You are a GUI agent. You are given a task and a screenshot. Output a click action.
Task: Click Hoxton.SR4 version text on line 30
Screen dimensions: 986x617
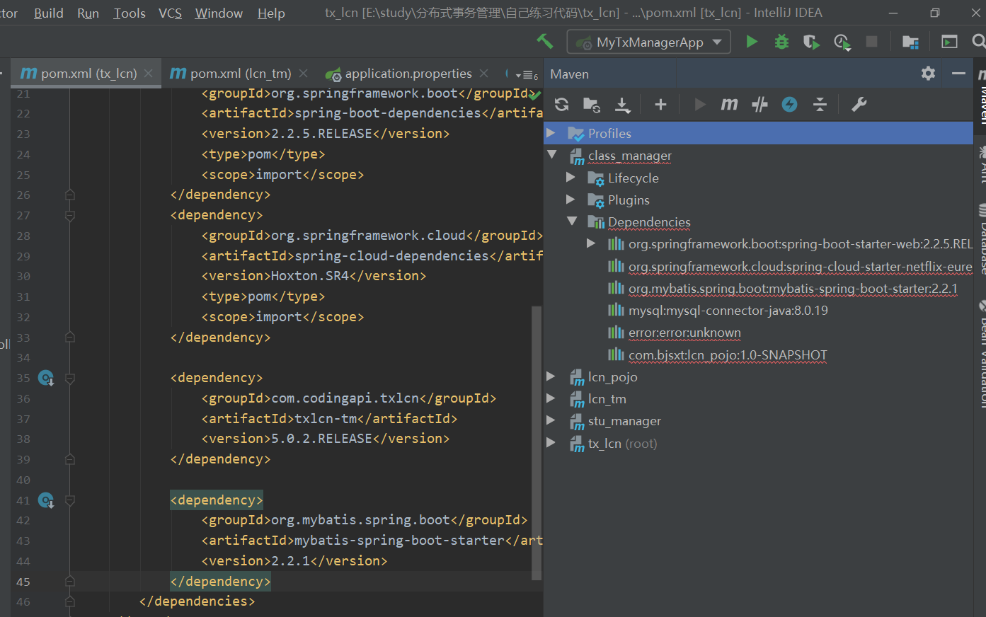click(x=310, y=276)
